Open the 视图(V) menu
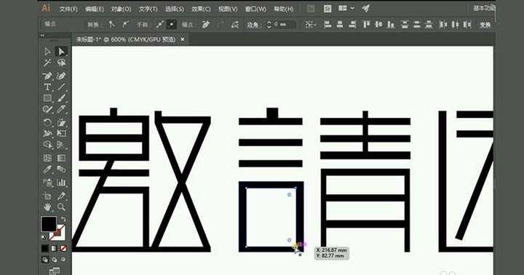The width and height of the screenshot is (524, 275). tap(228, 9)
